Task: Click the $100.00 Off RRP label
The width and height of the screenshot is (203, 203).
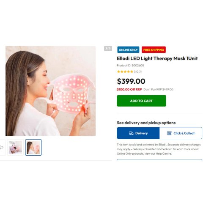Action: pos(129,89)
